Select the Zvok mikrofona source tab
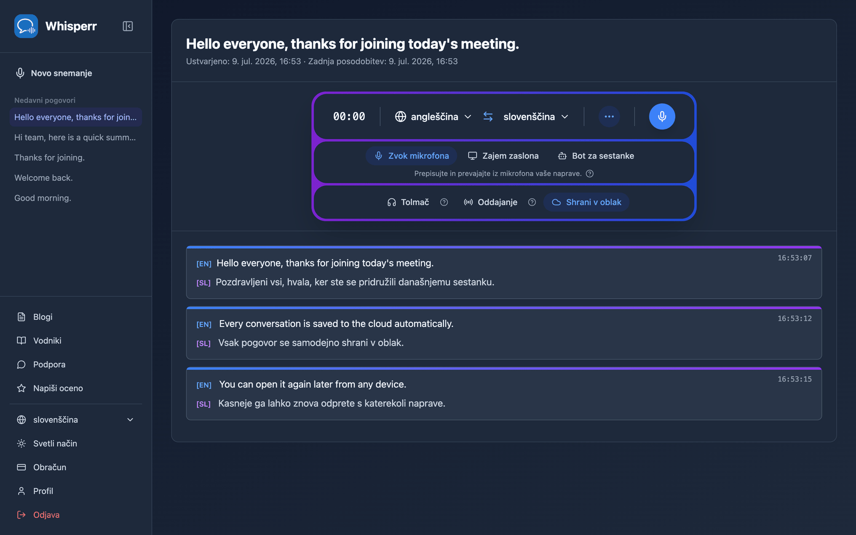 (x=411, y=156)
